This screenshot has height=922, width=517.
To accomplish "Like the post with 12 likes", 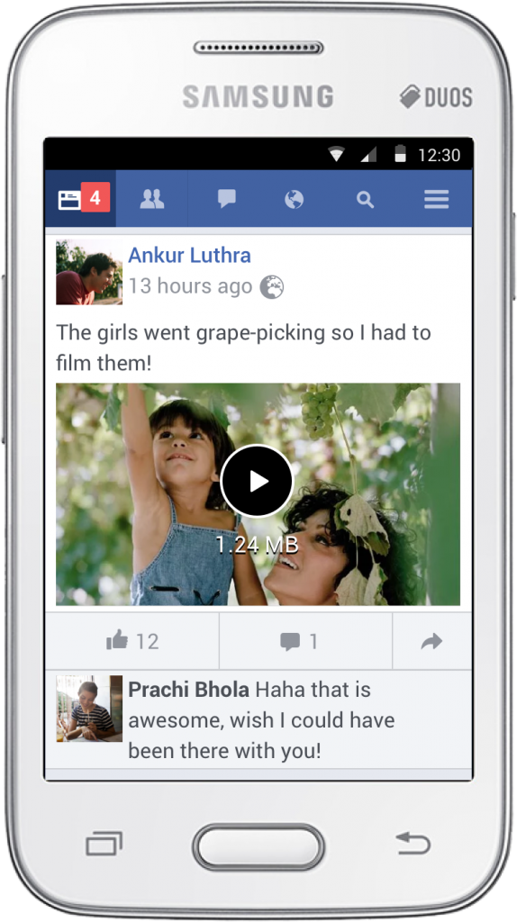I will click(x=132, y=641).
